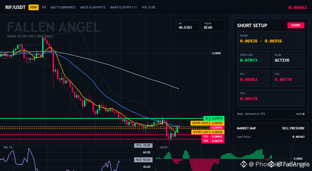This screenshot has width=312, height=171.
Task: Click the RSI 46.0383 info box
Action: pos(187,26)
